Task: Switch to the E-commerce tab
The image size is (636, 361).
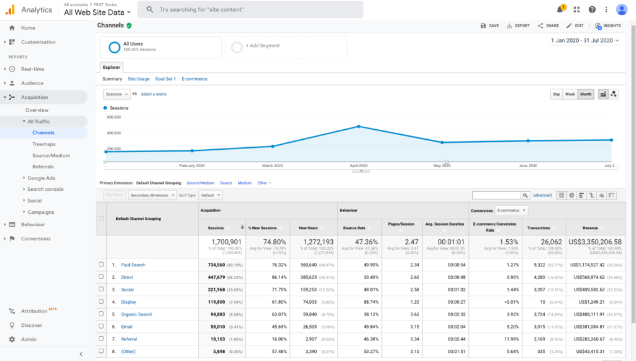Action: [x=194, y=79]
